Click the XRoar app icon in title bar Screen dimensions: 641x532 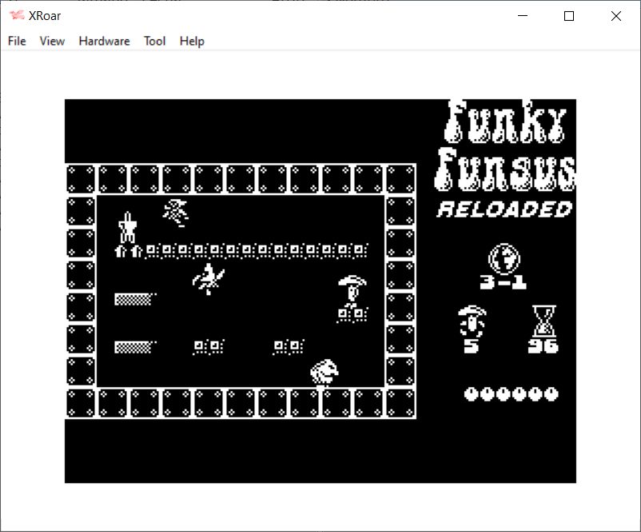(16, 16)
